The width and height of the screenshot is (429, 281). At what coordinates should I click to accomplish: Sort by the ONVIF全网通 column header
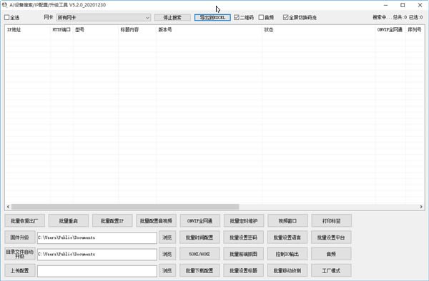tap(390, 30)
